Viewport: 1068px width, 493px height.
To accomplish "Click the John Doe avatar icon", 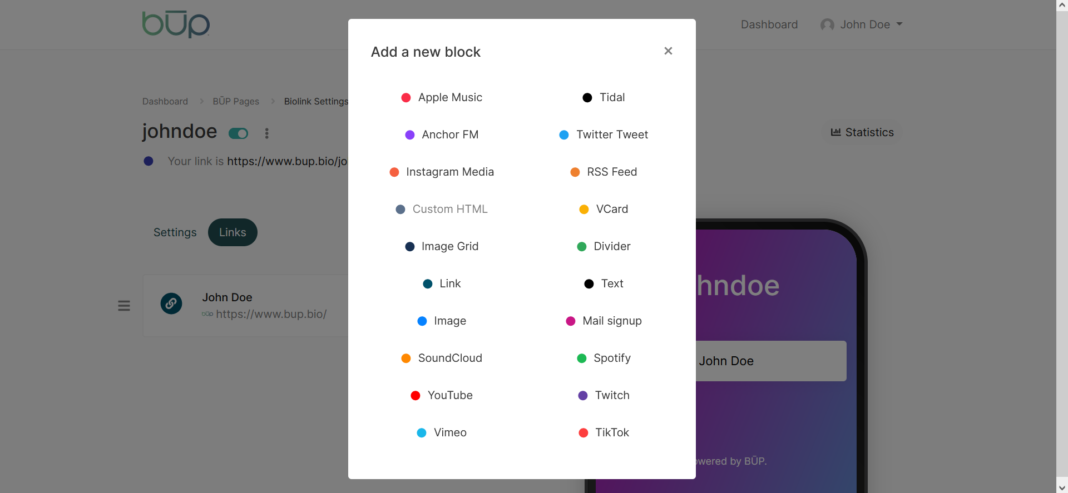I will coord(827,24).
